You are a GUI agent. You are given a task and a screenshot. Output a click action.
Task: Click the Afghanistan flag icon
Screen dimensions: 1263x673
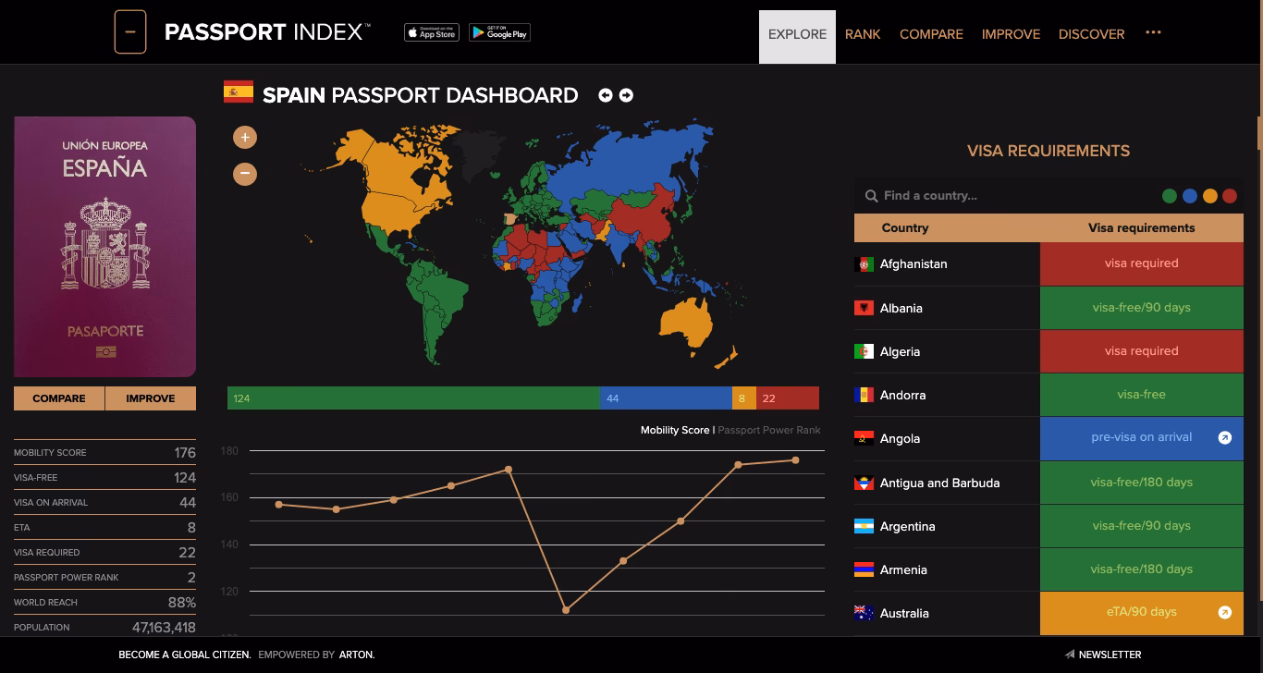pyautogui.click(x=864, y=264)
